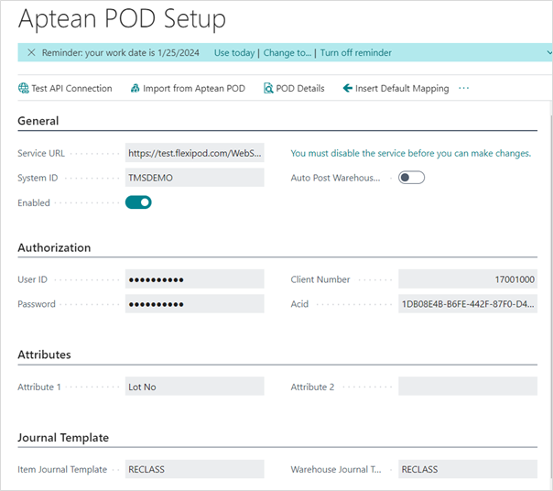
Task: Toggle the Enabled switch off
Action: coord(138,202)
